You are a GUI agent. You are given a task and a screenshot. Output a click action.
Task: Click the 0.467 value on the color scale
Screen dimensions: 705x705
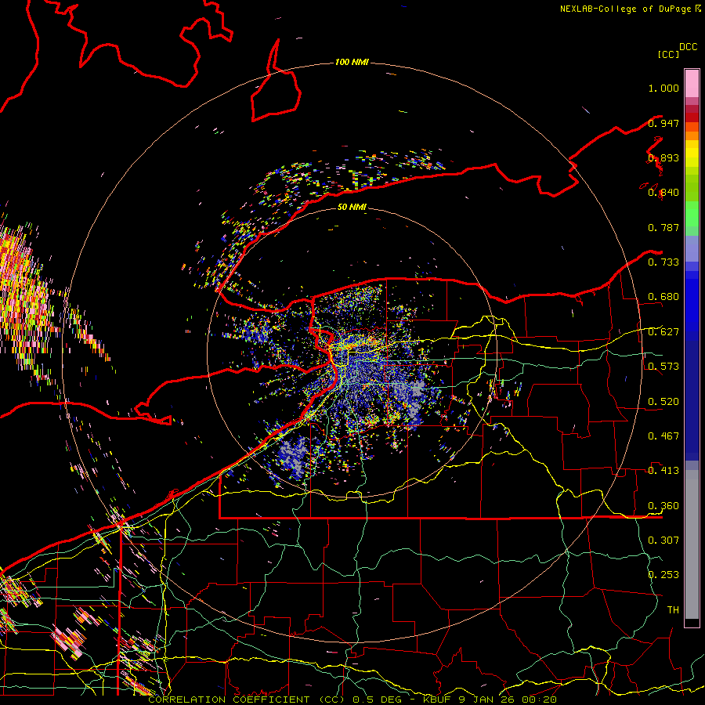point(663,436)
